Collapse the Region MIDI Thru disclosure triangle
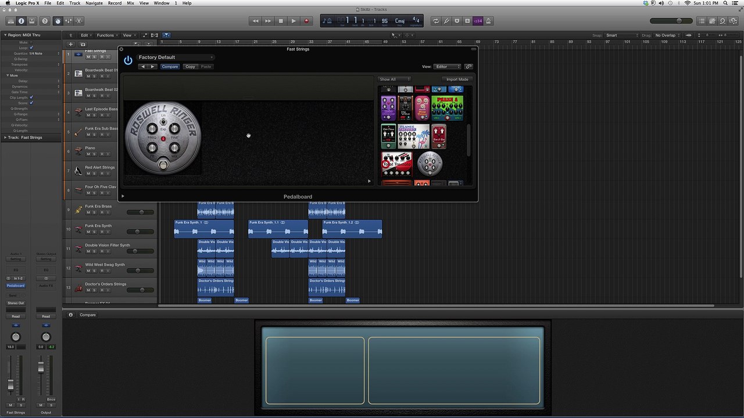The height and width of the screenshot is (418, 744). [5, 35]
